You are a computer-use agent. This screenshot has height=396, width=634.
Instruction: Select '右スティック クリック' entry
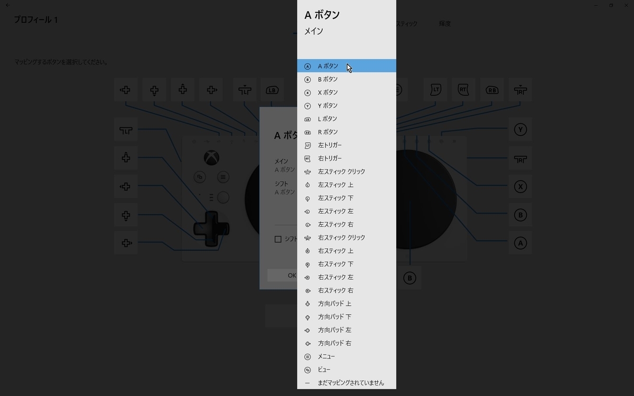tap(347, 238)
